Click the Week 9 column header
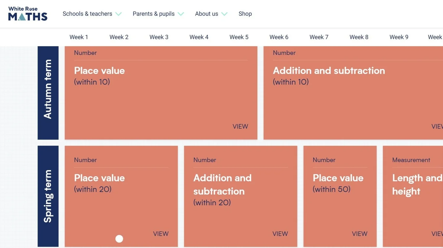 click(399, 37)
